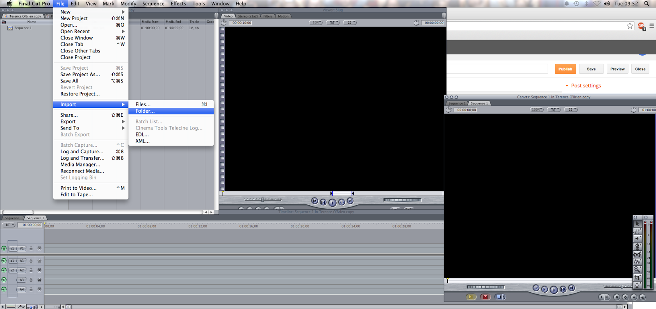Viewport: 656px width, 309px height.
Task: Mute the A2 audio track
Action: (x=4, y=270)
